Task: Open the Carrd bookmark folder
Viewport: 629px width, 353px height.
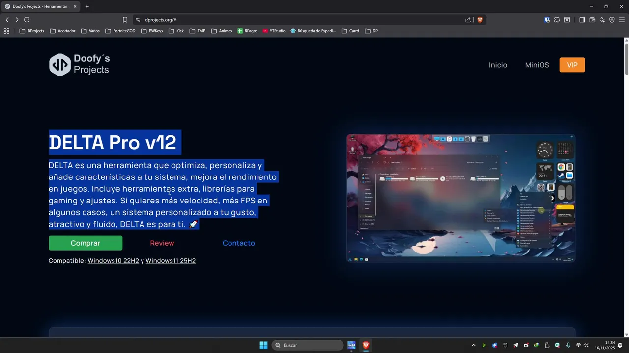Action: pos(350,31)
